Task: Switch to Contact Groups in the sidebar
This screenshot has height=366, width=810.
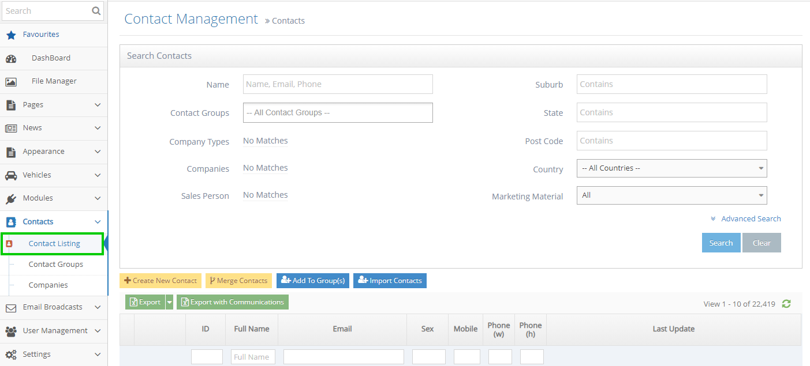Action: point(55,264)
